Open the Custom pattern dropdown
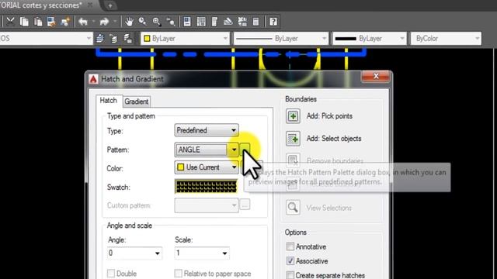497x279 pixels. 207,205
